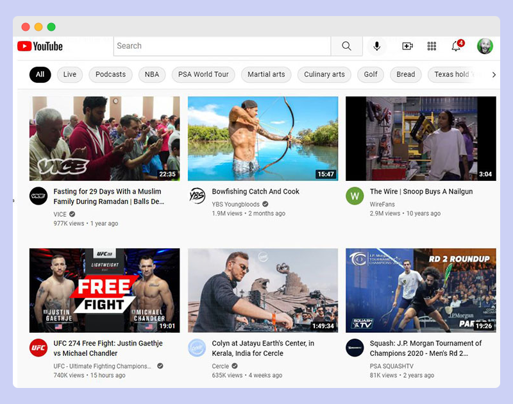
Task: Open the VICE channel avatar
Action: click(x=38, y=196)
